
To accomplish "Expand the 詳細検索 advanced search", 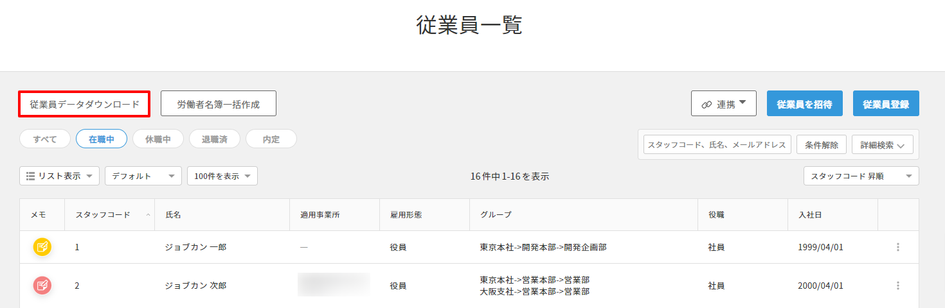I will pos(882,145).
